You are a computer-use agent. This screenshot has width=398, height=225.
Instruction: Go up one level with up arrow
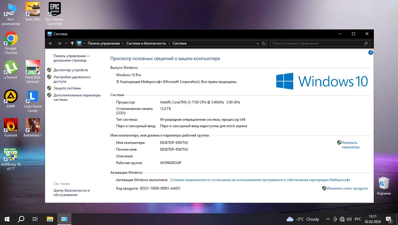click(x=72, y=43)
